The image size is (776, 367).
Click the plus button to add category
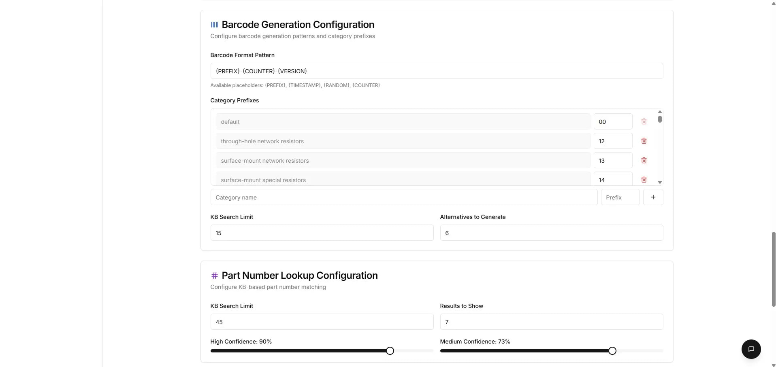point(653,197)
